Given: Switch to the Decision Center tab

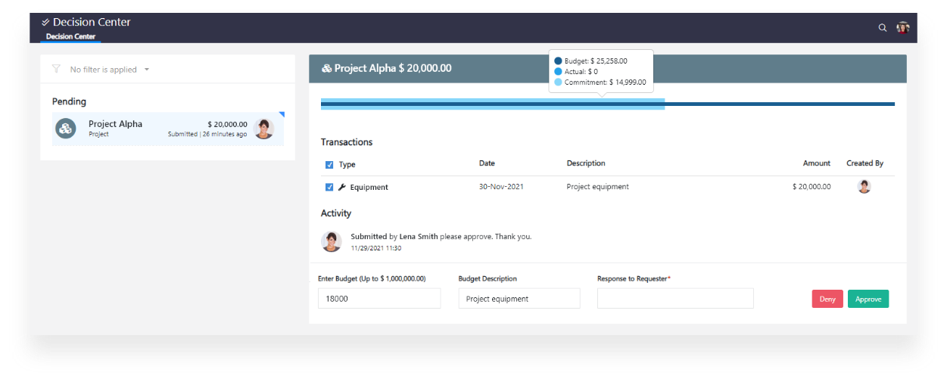Looking at the screenshot, I should pyautogui.click(x=70, y=36).
